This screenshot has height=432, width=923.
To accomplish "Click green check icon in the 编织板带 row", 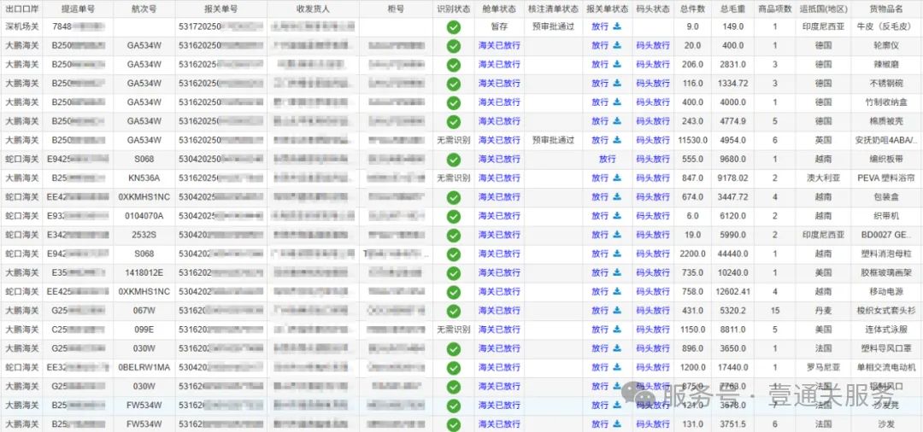I will 453,159.
